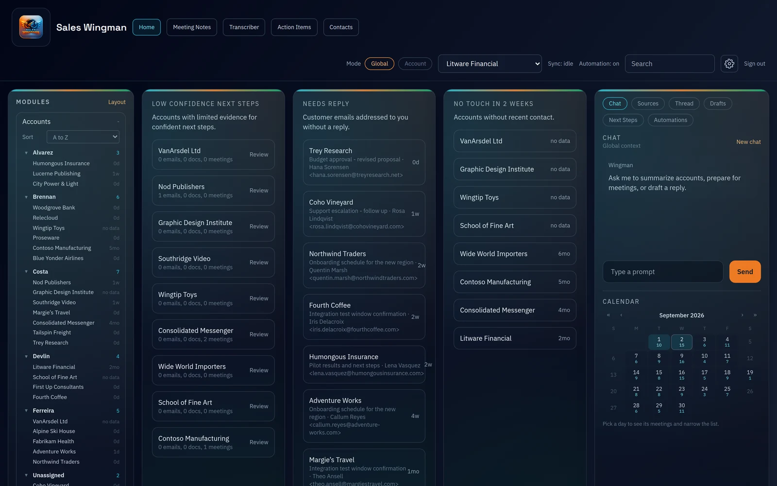Image resolution: width=777 pixels, height=486 pixels.
Task: Switch Mode to Global
Action: click(379, 64)
